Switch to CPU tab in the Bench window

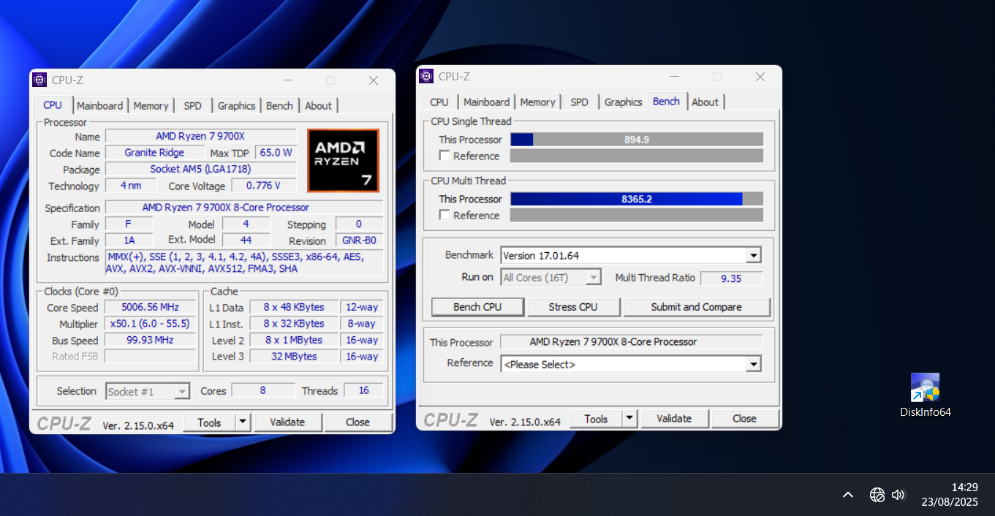pos(439,102)
